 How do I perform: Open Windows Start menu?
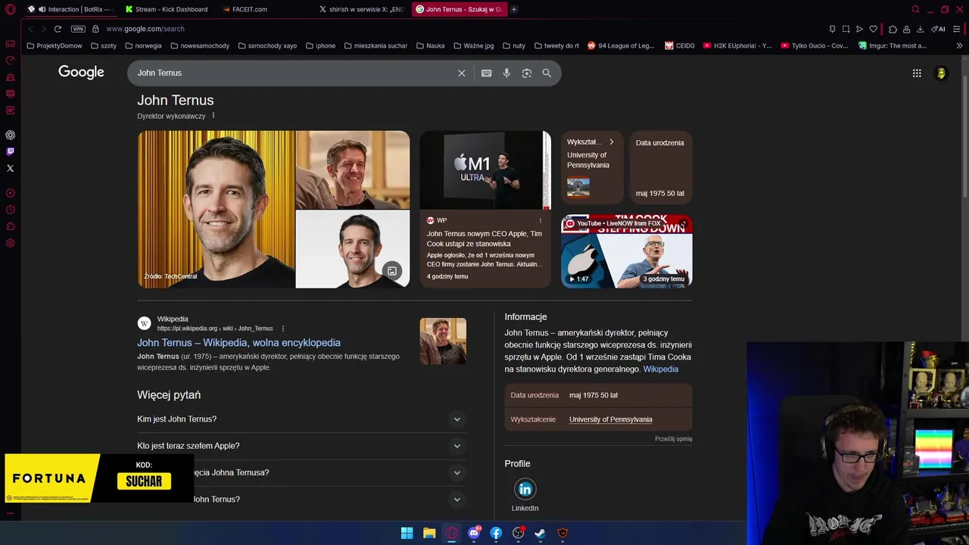(407, 533)
